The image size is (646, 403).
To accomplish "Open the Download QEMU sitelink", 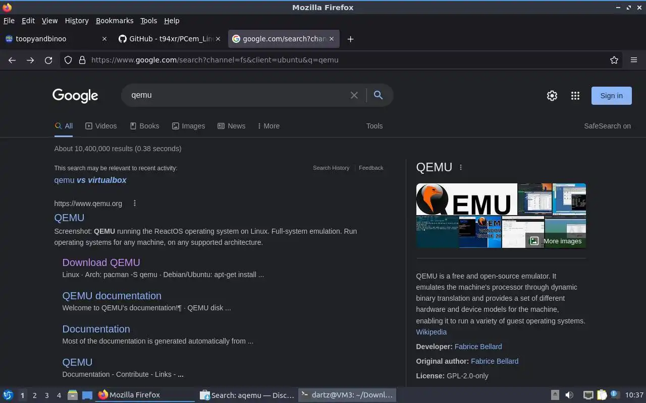I will [101, 262].
